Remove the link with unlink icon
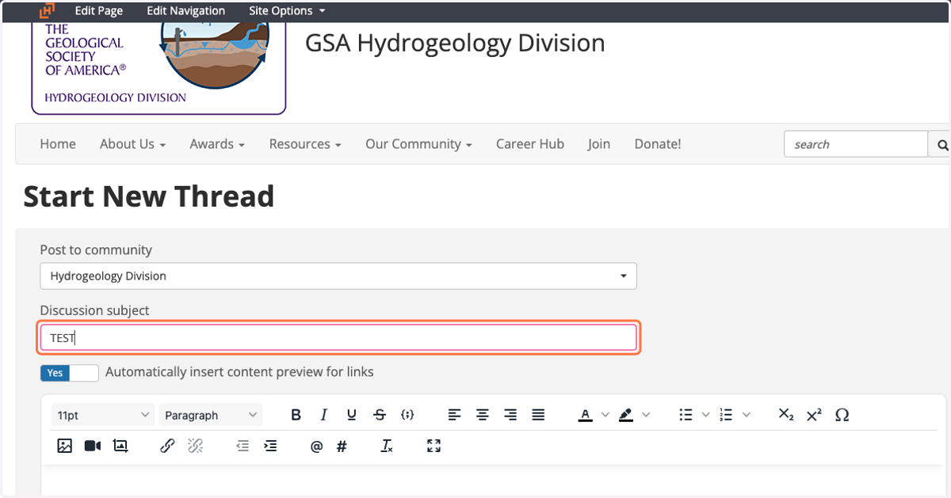The height and width of the screenshot is (498, 951). [195, 446]
